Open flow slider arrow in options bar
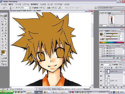Screen dimensions: 125x94 pos(56,8)
